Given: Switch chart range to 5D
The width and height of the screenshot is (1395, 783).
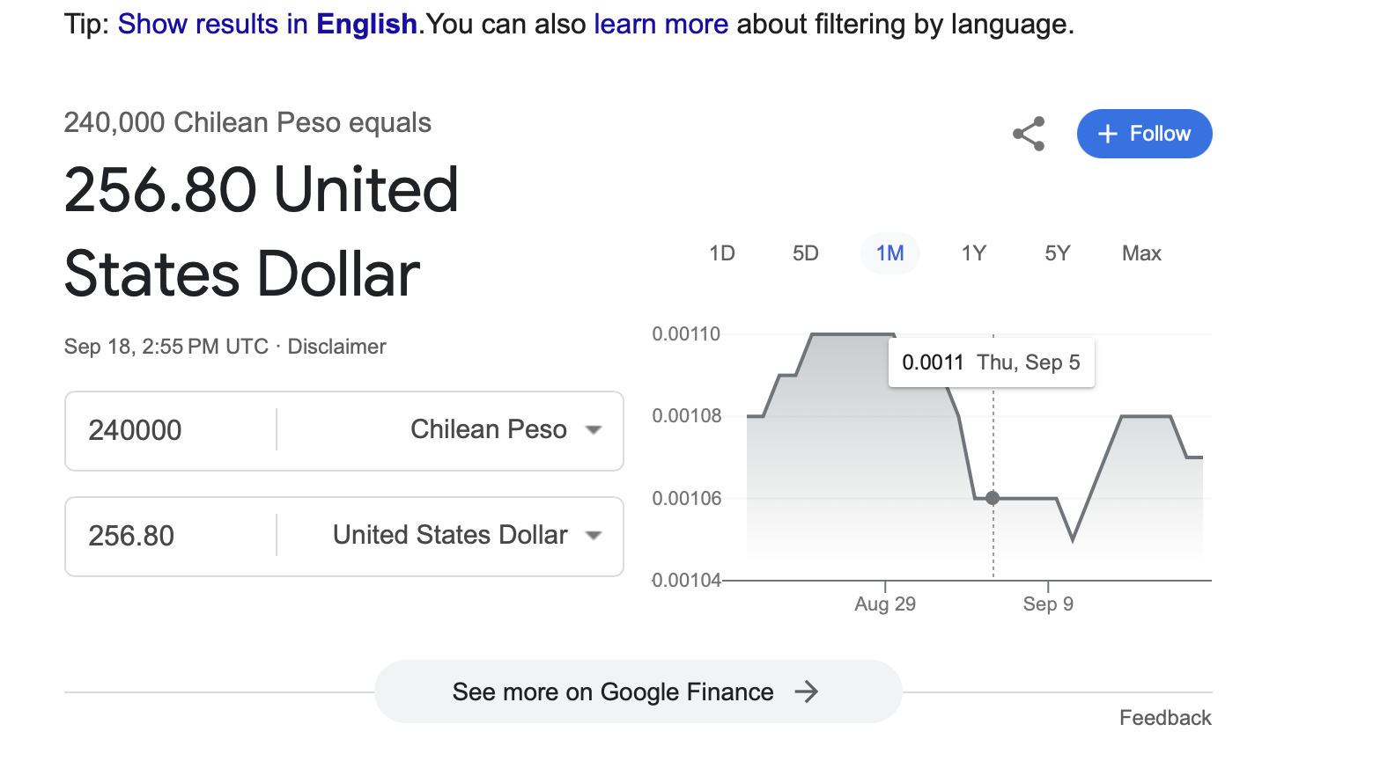Looking at the screenshot, I should [x=806, y=253].
